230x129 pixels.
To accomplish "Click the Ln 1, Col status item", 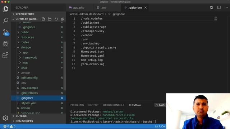I will pos(160,126).
